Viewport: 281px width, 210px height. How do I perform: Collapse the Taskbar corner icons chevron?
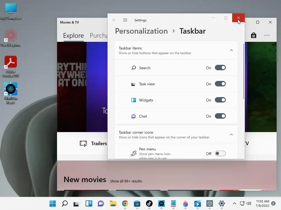(x=231, y=135)
